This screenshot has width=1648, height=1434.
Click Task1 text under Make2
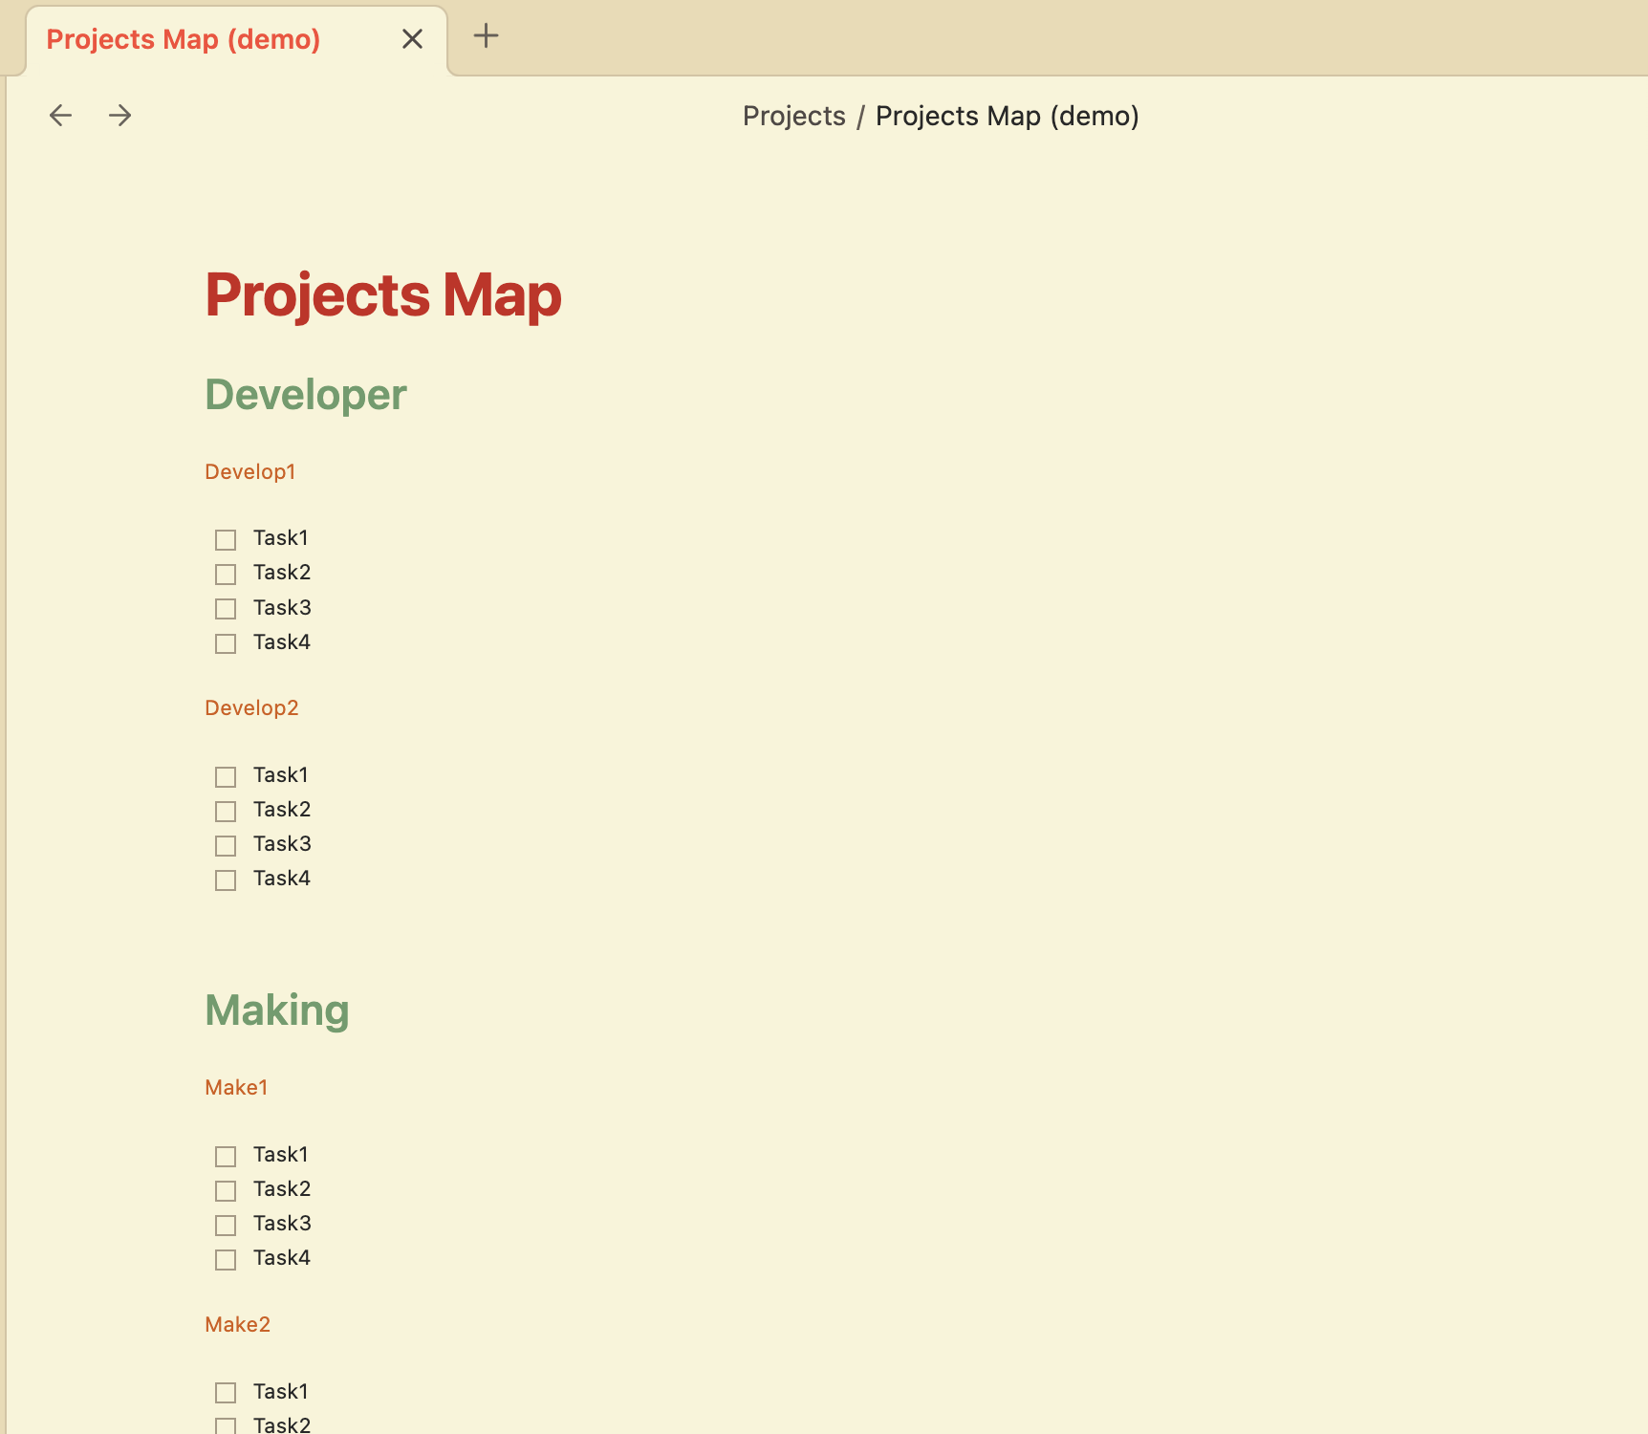pos(281,1391)
